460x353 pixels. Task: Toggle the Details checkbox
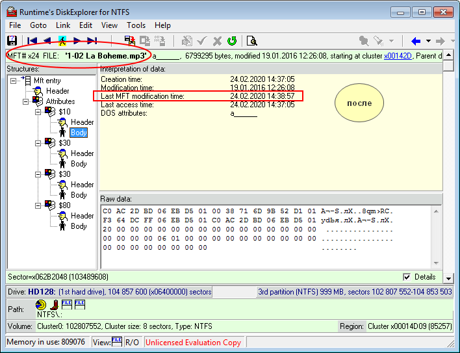pyautogui.click(x=407, y=277)
